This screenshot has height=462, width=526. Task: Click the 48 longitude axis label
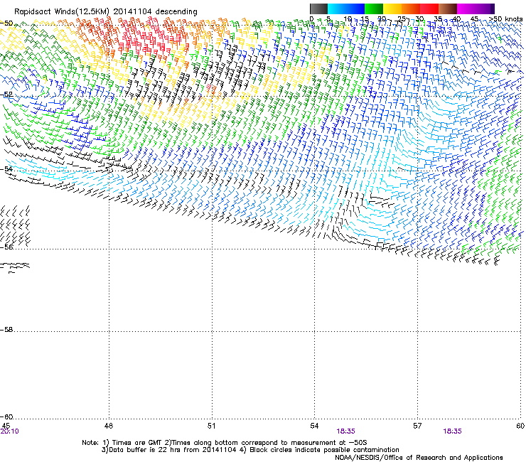109,426
